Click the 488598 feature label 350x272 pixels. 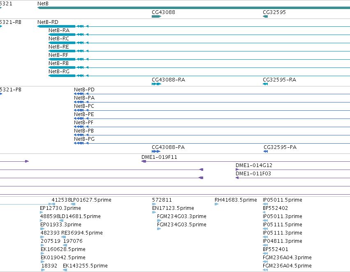pos(49,216)
